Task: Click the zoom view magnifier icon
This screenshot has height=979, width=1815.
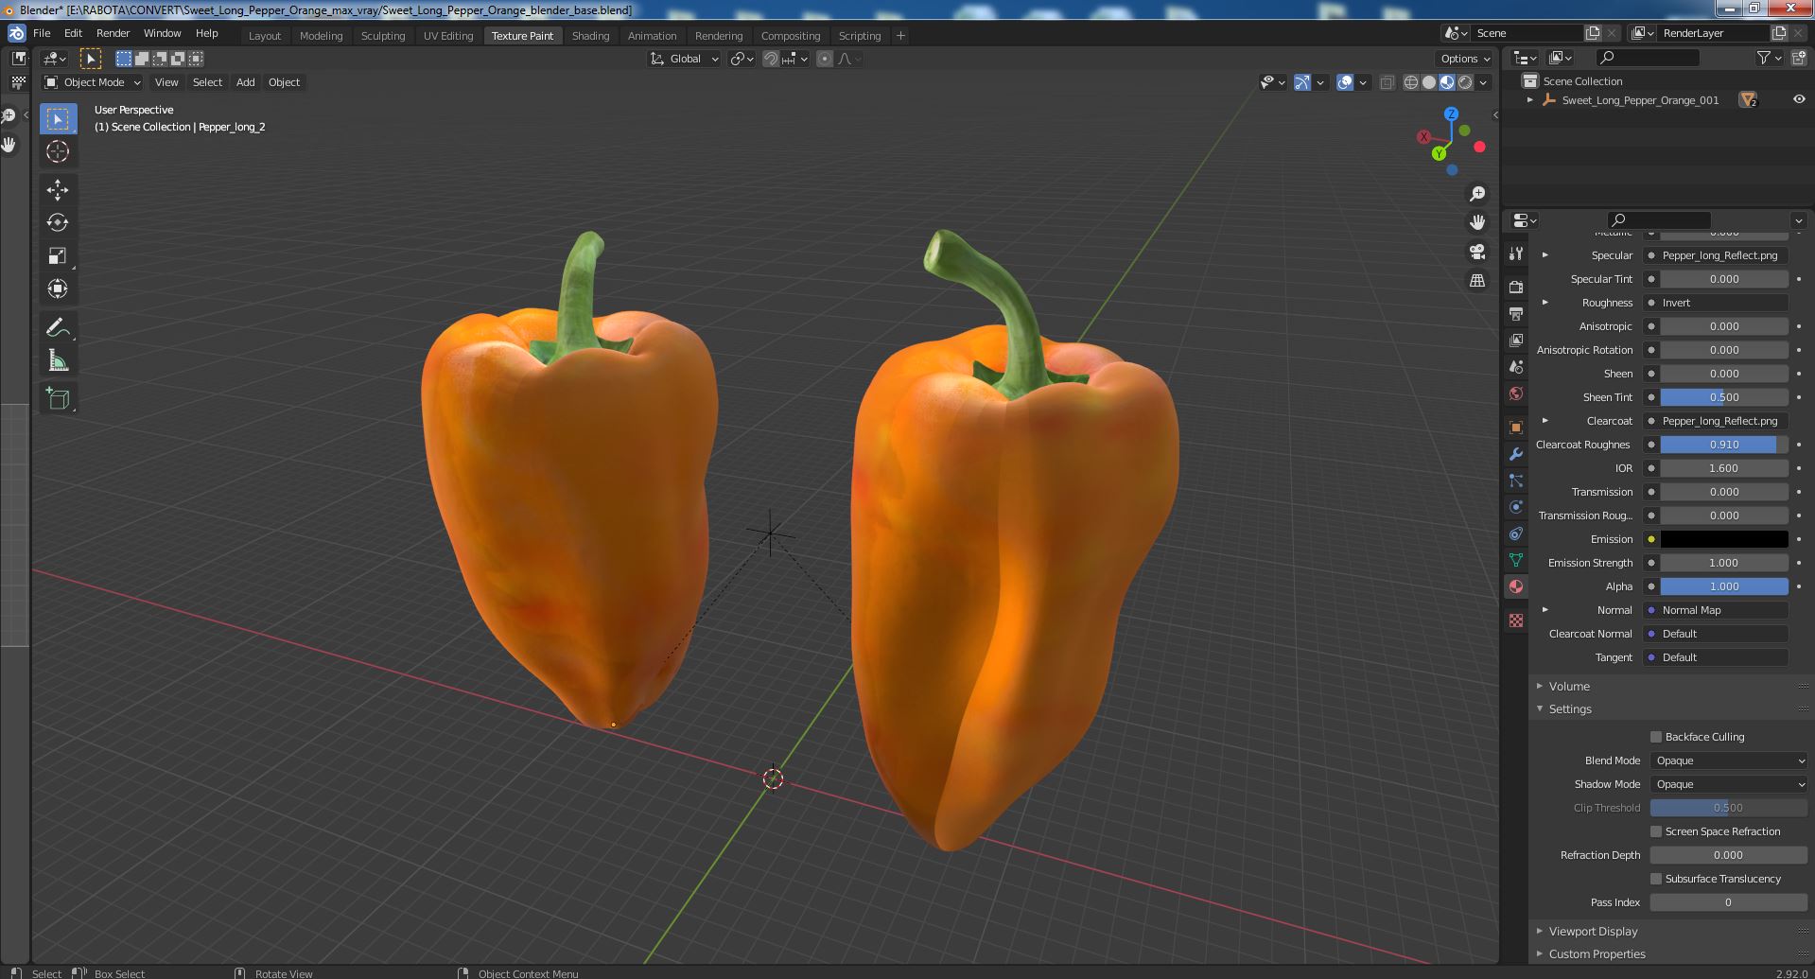Action: [1476, 194]
